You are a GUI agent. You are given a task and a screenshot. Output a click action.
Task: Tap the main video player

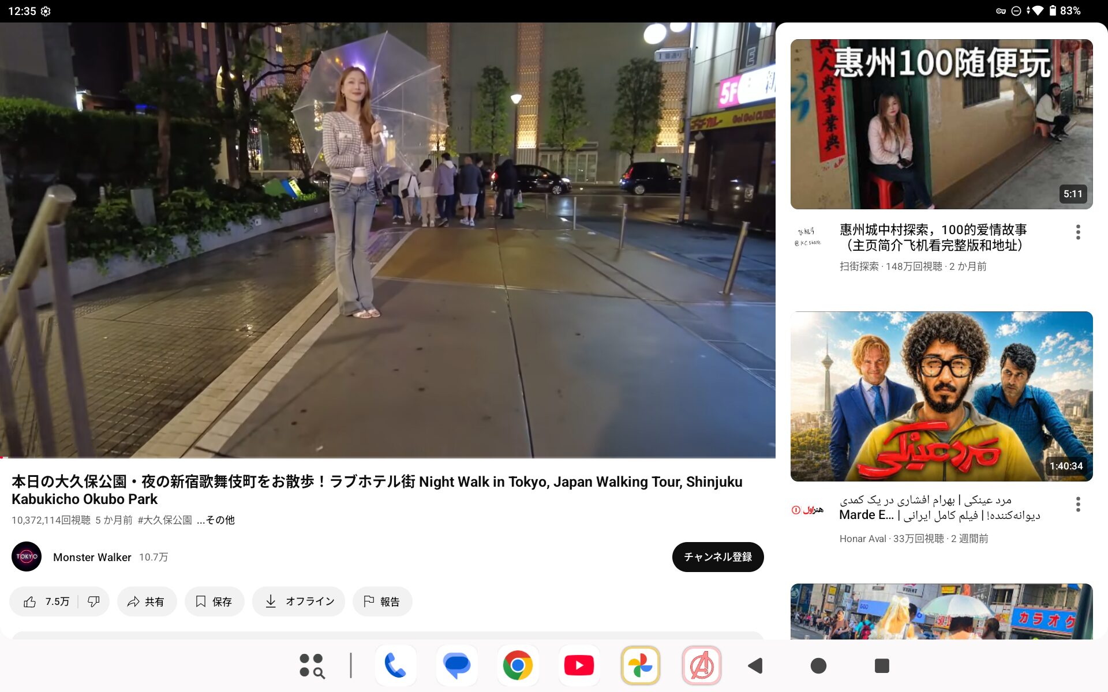coord(388,240)
